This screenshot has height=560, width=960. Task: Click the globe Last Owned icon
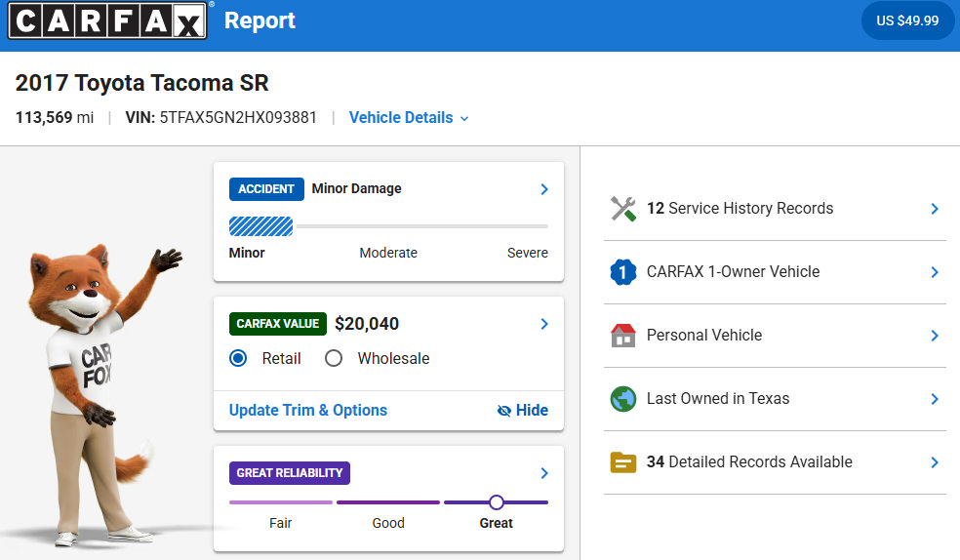tap(623, 399)
